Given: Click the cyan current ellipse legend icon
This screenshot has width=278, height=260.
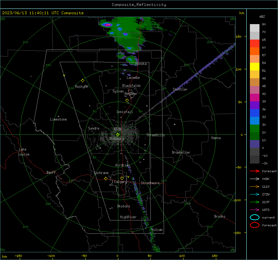Looking at the screenshot, I should [255, 217].
